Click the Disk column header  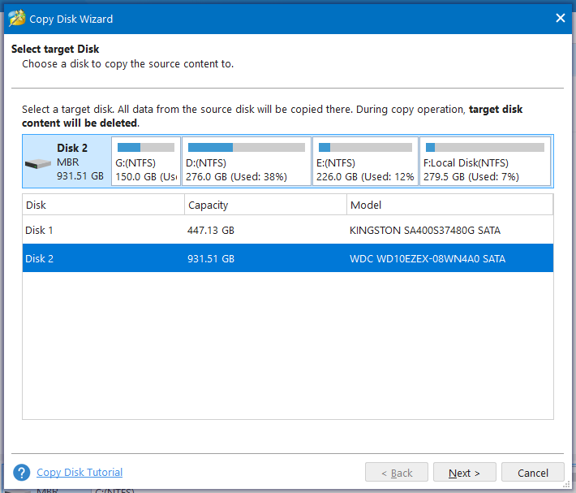103,205
